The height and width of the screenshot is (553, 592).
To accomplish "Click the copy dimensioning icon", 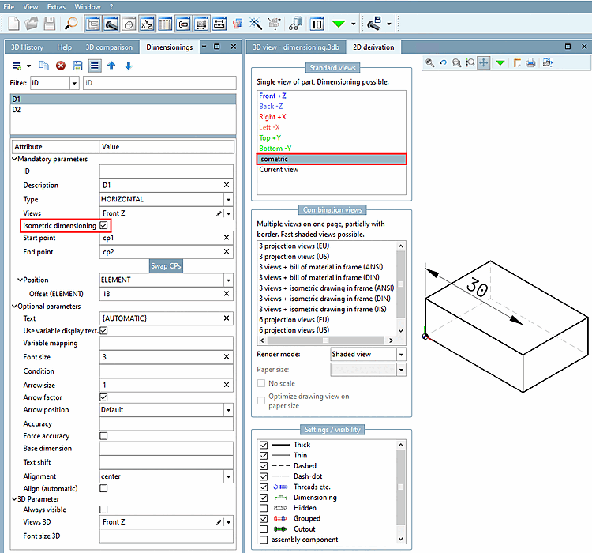I will (43, 66).
